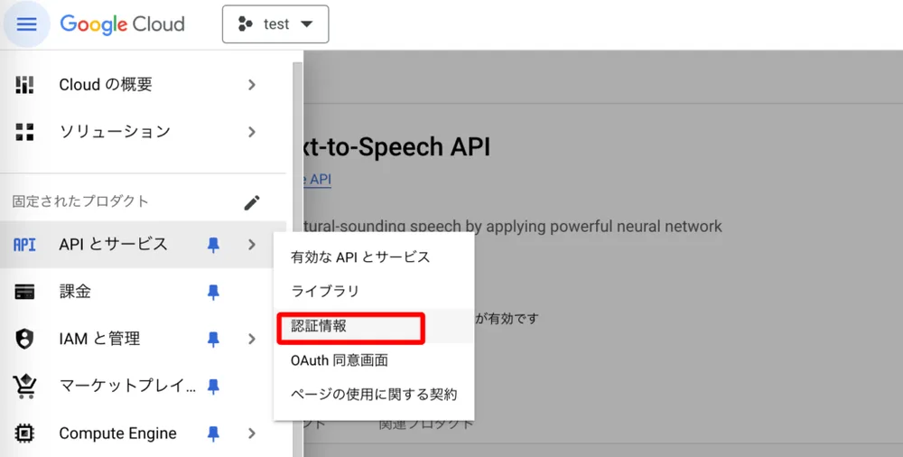The height and width of the screenshot is (457, 903).
Task: Expand the Cloud の概要 chevron
Action: coord(252,85)
